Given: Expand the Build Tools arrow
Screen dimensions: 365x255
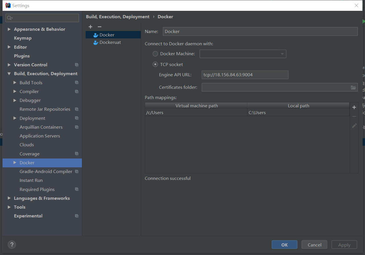Looking at the screenshot, I should 15,83.
